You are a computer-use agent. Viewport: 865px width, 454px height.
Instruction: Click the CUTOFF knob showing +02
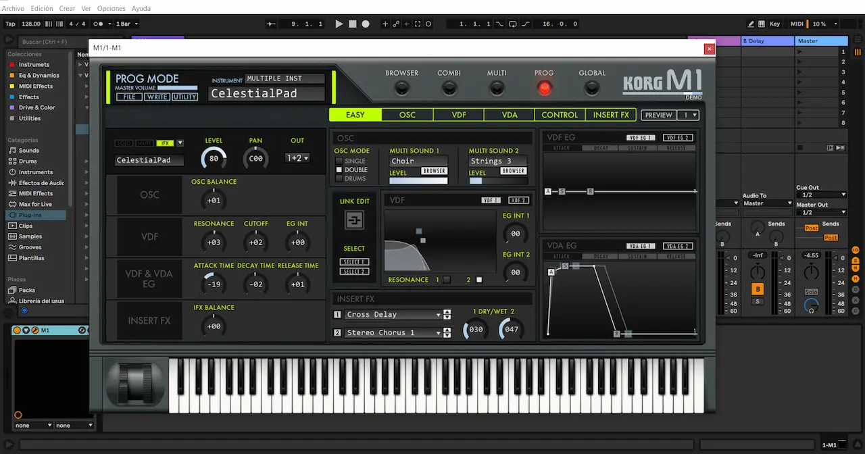(255, 243)
